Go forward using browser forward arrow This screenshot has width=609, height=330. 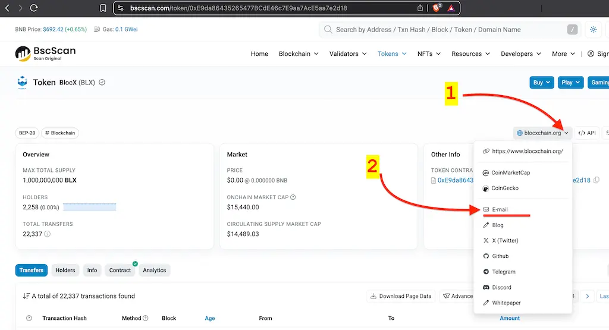(x=20, y=8)
